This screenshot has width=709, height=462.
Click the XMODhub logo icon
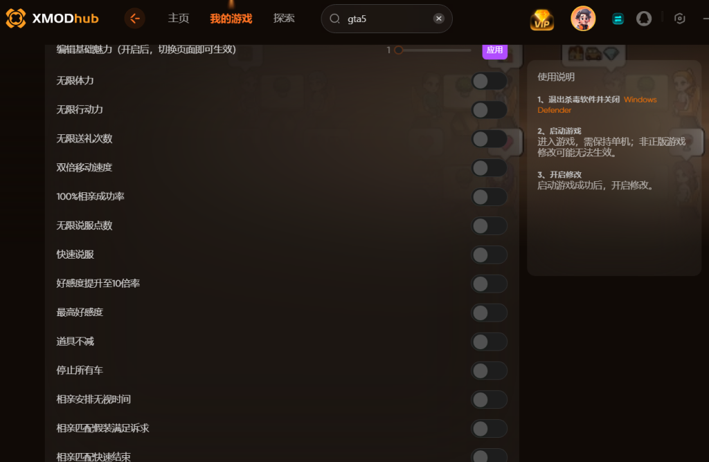(x=16, y=19)
